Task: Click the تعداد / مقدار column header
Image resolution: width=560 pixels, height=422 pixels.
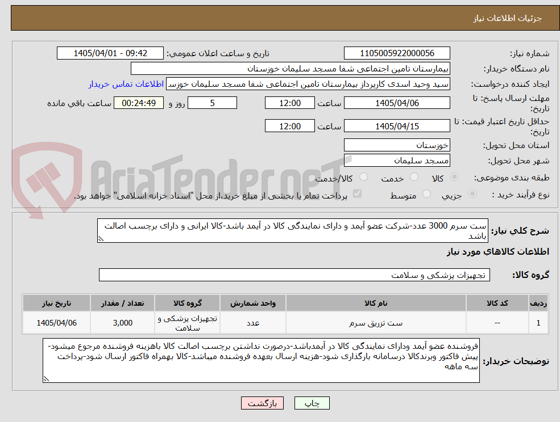Action: 122,303
